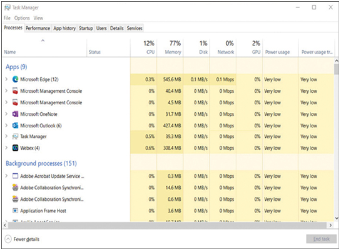This screenshot has width=341, height=250.
Task: Open the Options menu
Action: [x=22, y=18]
